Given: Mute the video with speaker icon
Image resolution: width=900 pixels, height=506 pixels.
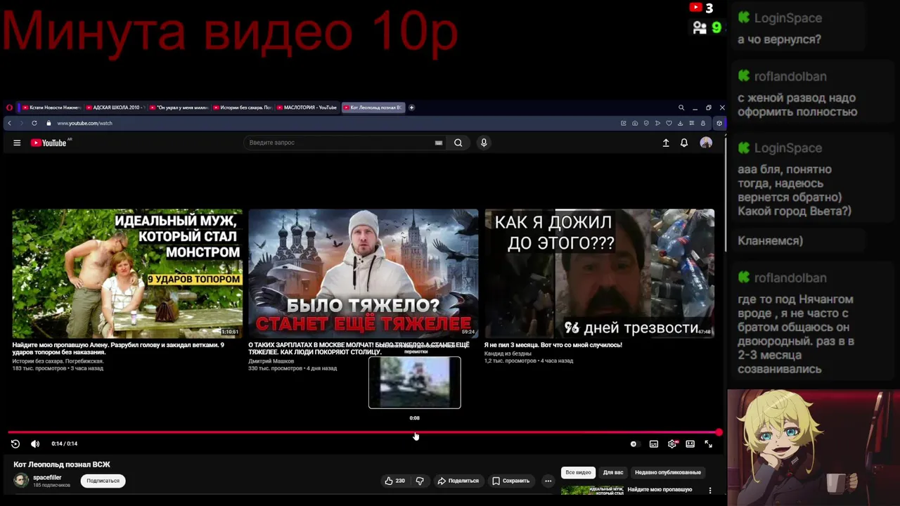Looking at the screenshot, I should click(35, 443).
